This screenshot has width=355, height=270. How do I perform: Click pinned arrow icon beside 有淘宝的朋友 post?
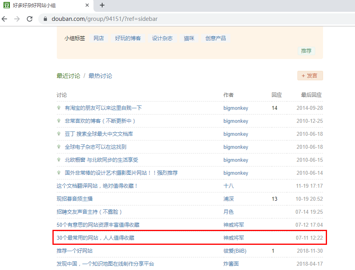tap(59, 108)
